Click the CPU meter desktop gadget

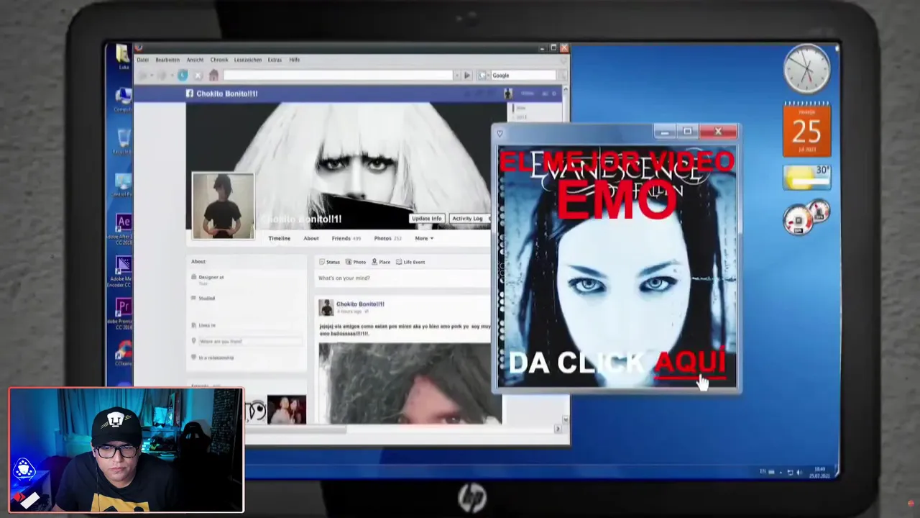807,219
